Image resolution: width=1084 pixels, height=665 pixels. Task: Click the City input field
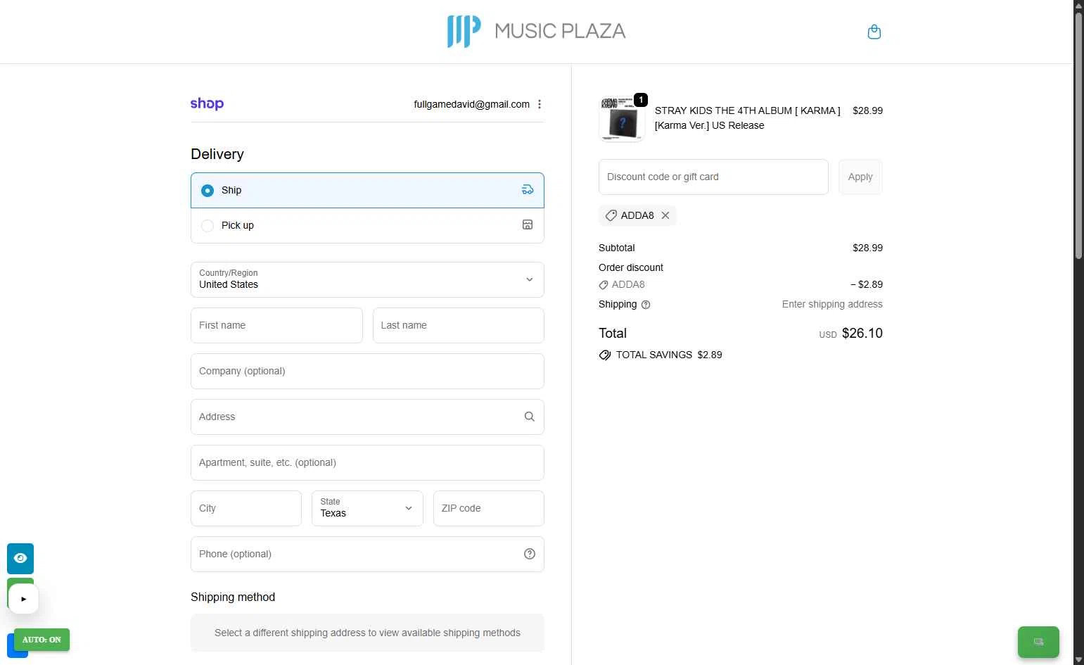point(246,508)
